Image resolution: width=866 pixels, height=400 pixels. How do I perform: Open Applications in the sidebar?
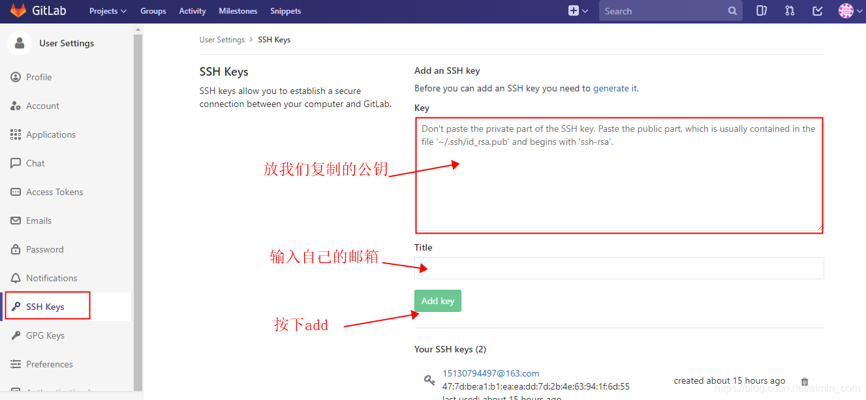[x=51, y=134]
